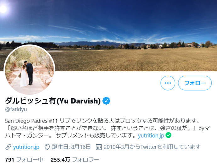View the 791 フォロー中 following list
This screenshot has width=217, height=164.
(24, 160)
